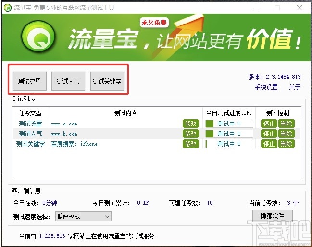Screen dimensions: 312x247
Task: Click the 任务类型 column header
Action: tap(30, 113)
